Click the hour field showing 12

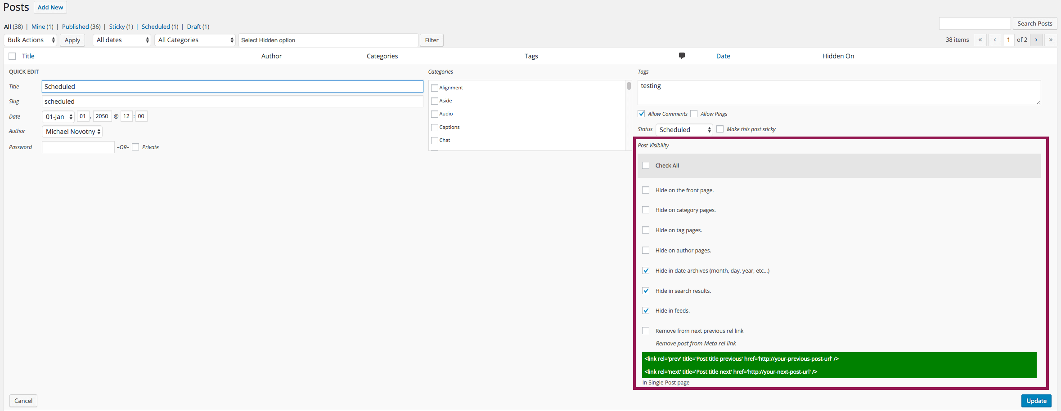coord(126,116)
